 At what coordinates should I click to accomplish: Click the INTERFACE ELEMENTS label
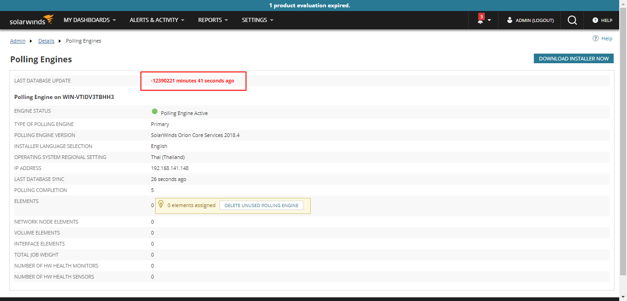pyautogui.click(x=39, y=244)
